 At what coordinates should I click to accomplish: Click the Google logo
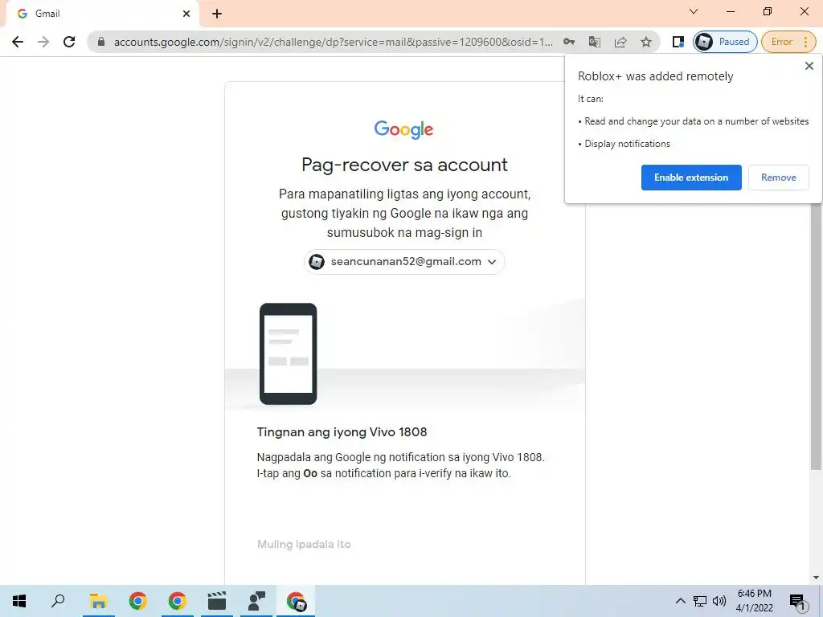point(403,129)
